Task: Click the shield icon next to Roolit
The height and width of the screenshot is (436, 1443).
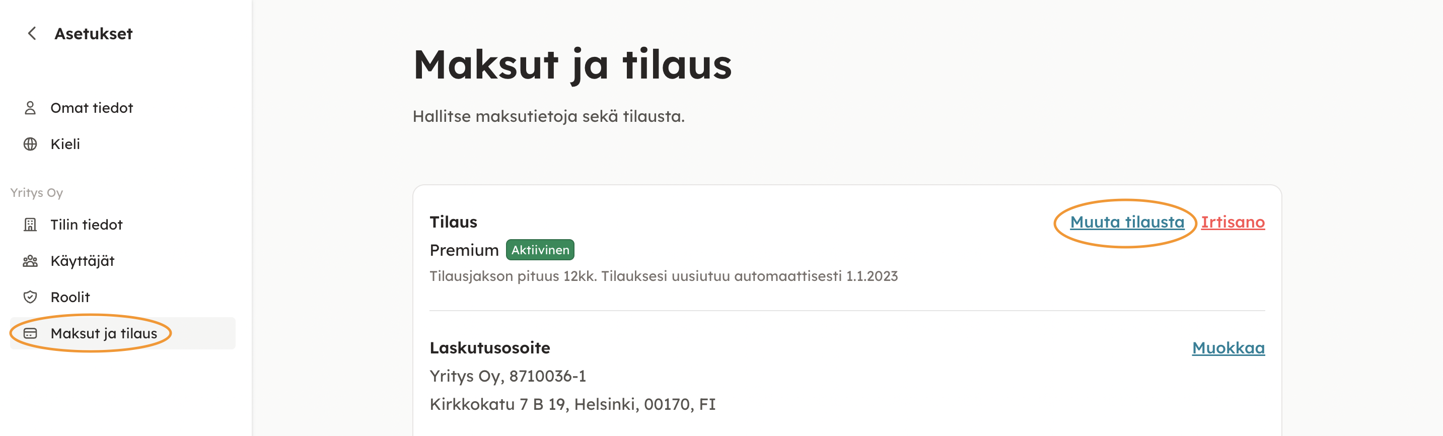Action: click(30, 297)
